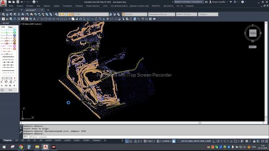Click the ENG language indicator in tray
Viewport: 269px width, 151px height.
click(254, 147)
